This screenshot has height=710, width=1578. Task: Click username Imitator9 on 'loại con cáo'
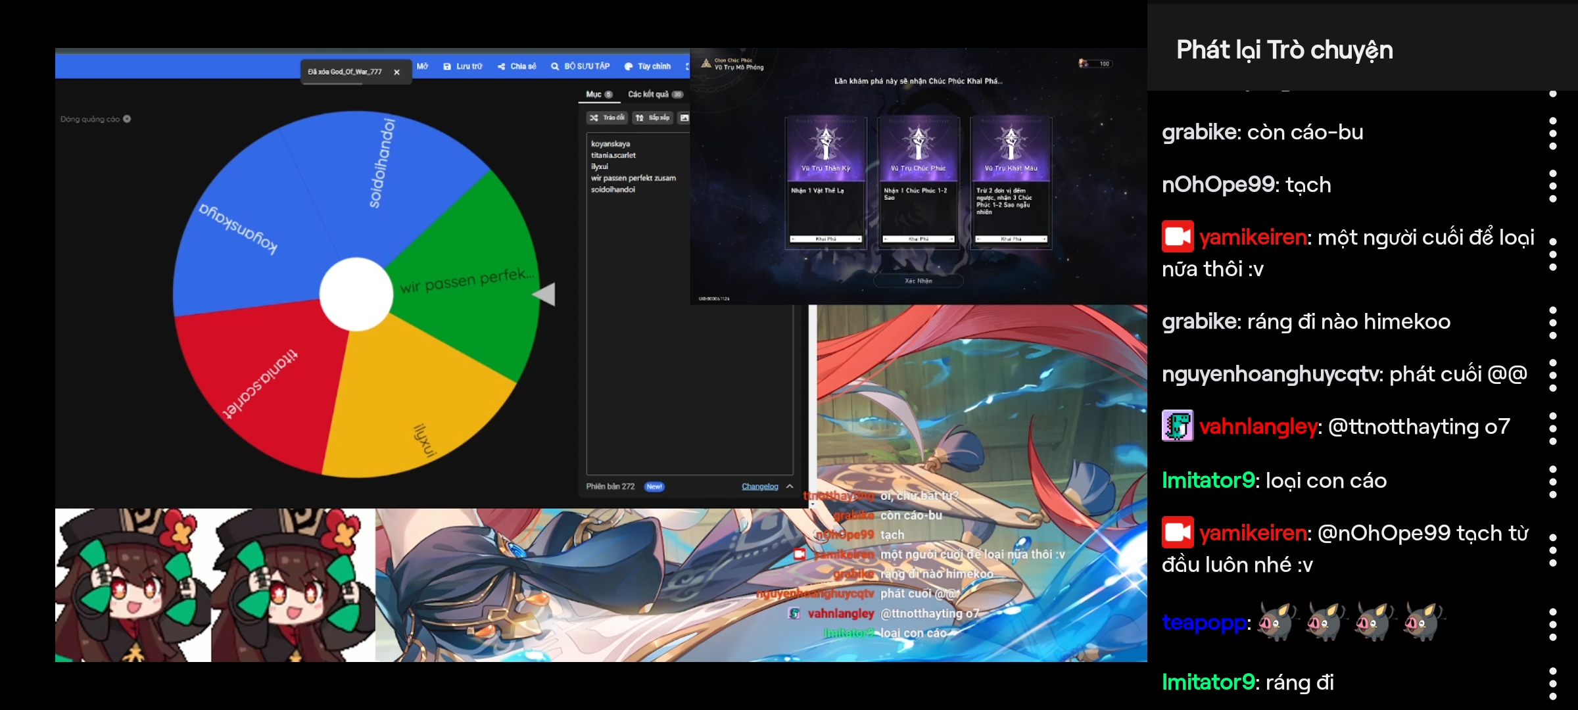[1208, 481]
